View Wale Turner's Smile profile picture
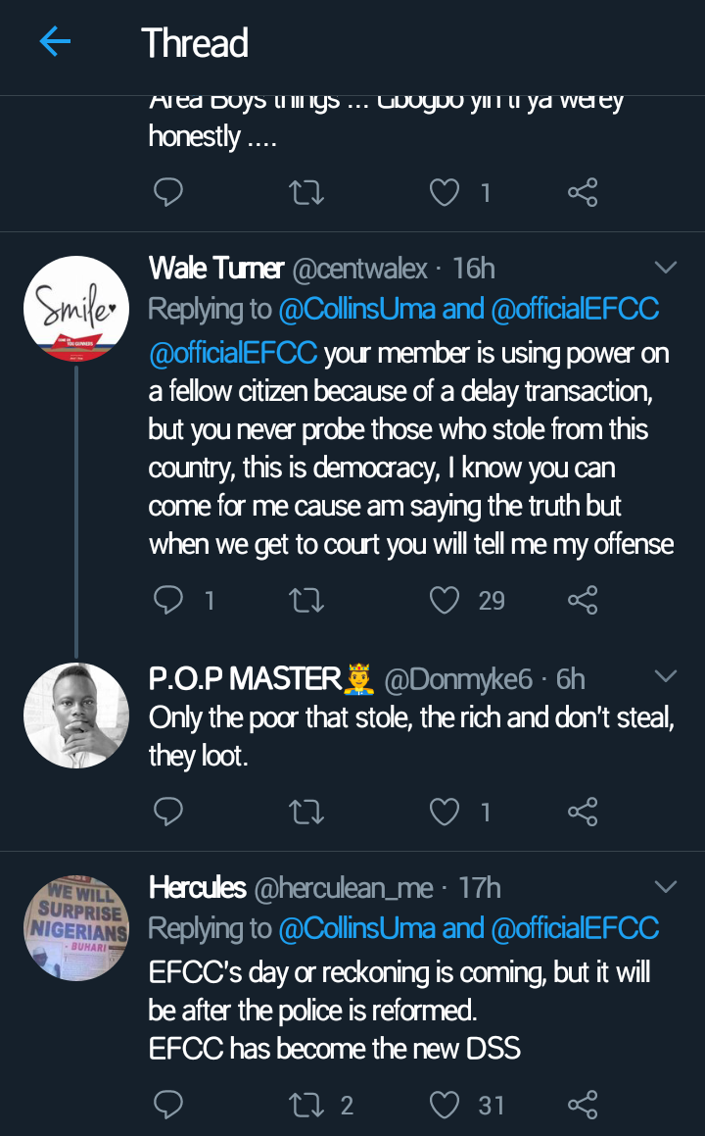Screen dimensions: 705x1136 point(76,308)
